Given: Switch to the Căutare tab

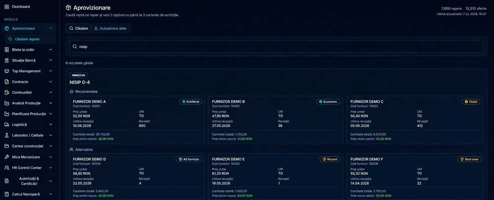Looking at the screenshot, I should click(x=78, y=28).
